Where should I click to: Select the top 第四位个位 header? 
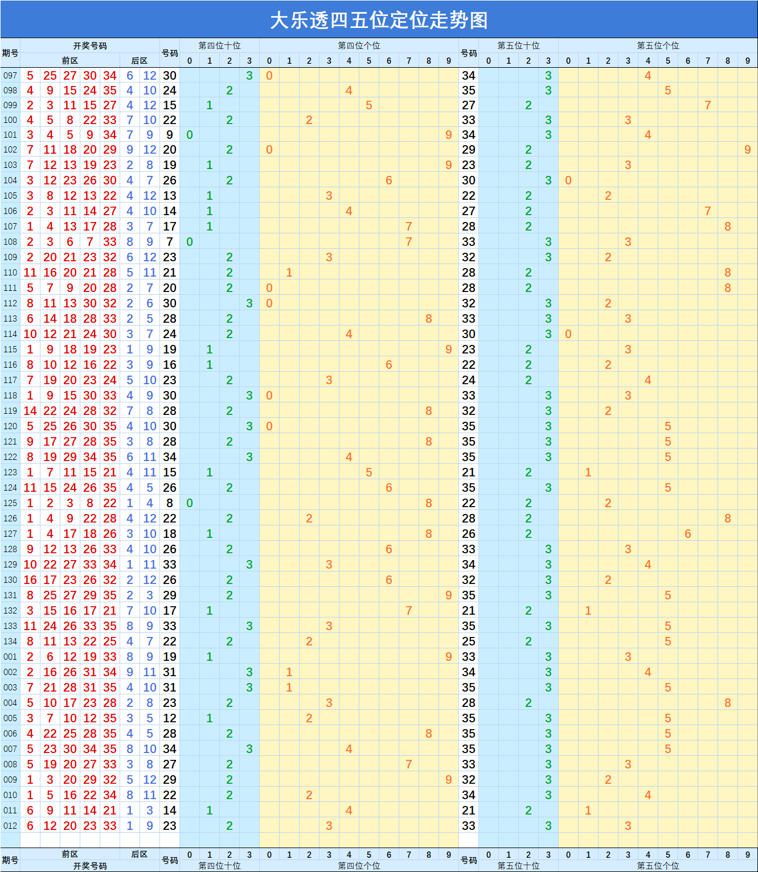359,46
